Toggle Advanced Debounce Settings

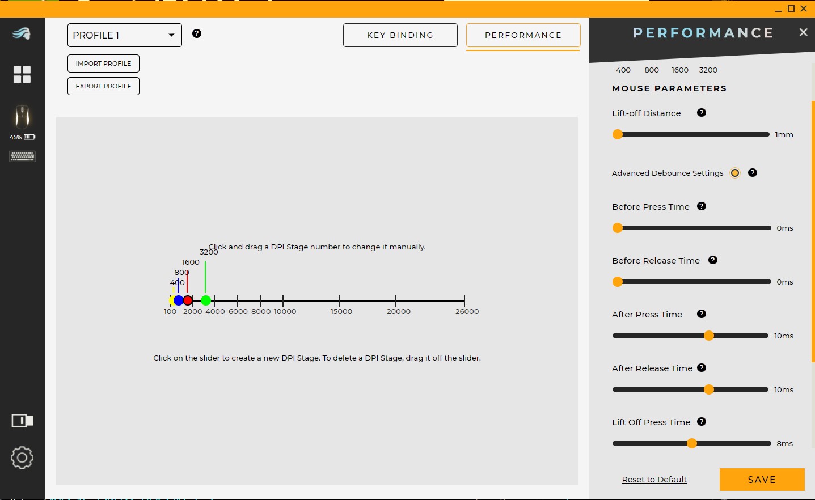pos(735,173)
